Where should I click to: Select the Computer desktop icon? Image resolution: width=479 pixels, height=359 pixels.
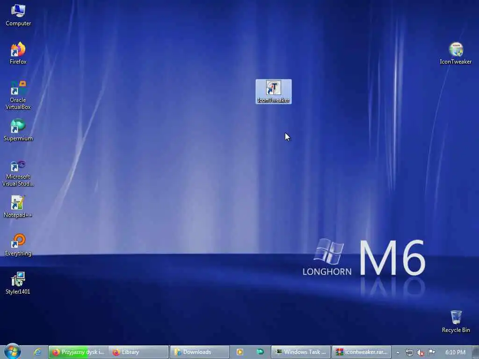(x=18, y=15)
